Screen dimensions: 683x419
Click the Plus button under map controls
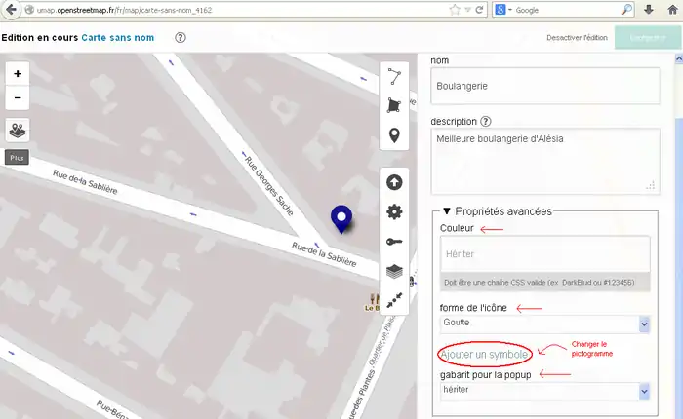click(x=17, y=157)
